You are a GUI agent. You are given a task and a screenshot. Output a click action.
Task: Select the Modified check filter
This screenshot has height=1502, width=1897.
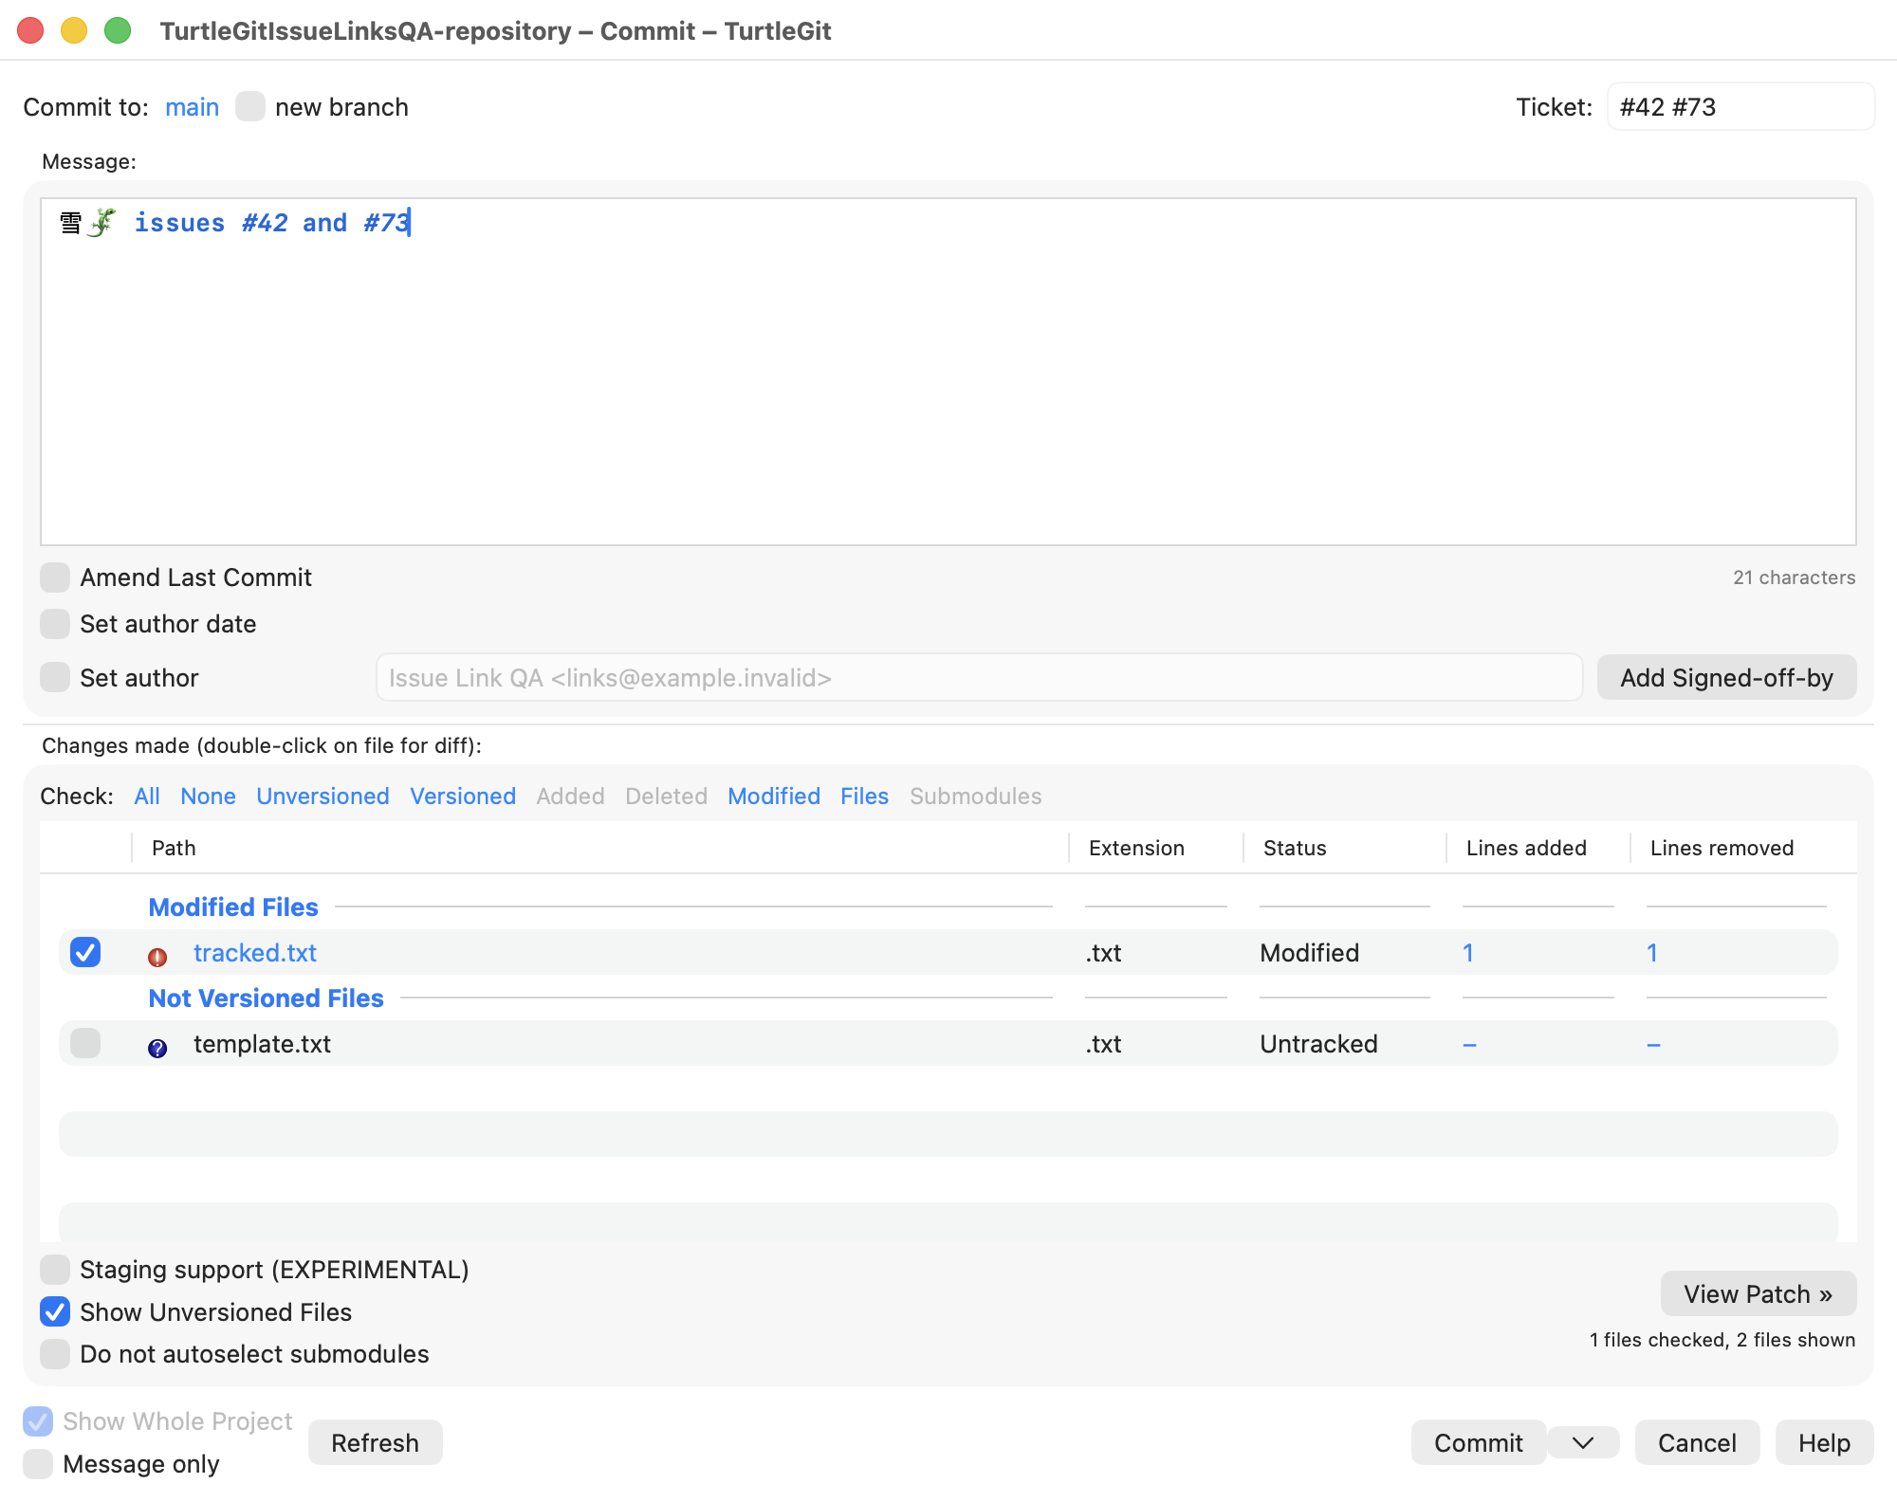click(774, 797)
